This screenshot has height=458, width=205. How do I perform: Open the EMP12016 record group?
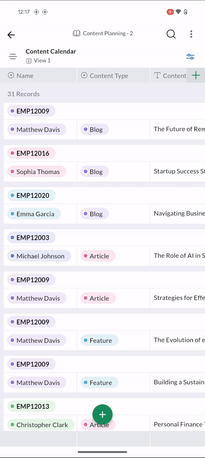pyautogui.click(x=32, y=153)
